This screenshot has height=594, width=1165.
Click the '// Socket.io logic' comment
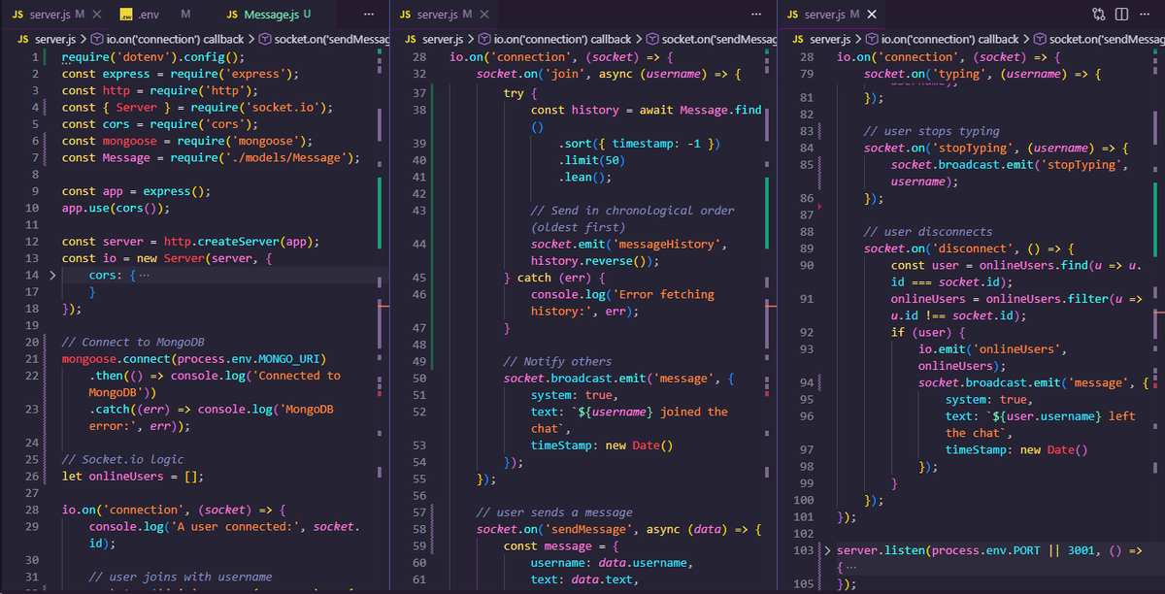(121, 459)
